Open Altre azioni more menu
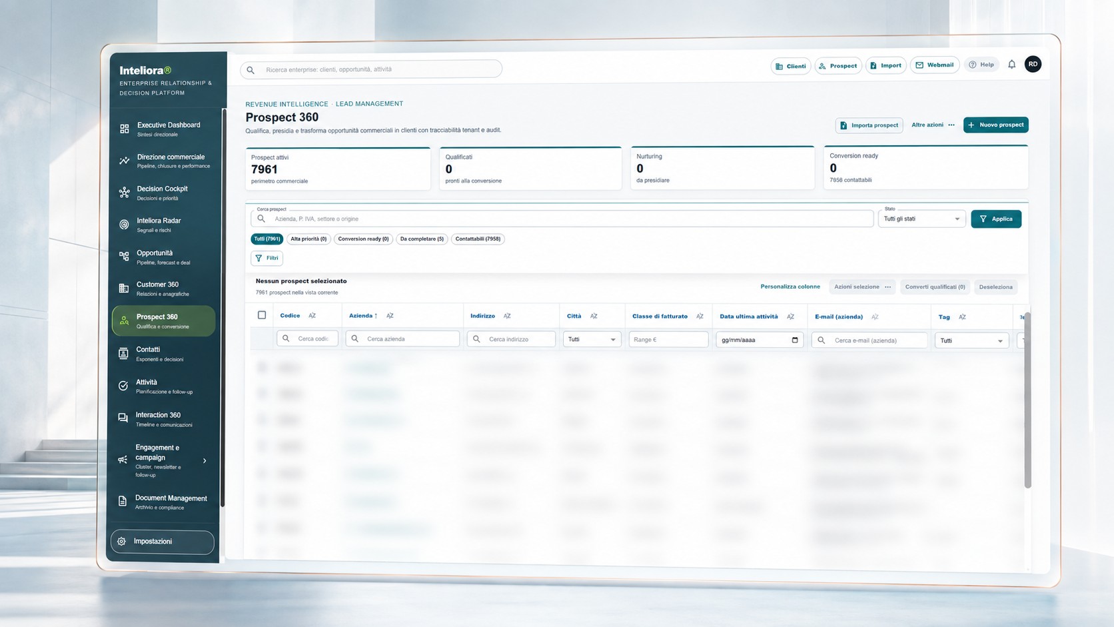Viewport: 1114px width, 627px height. click(x=933, y=125)
